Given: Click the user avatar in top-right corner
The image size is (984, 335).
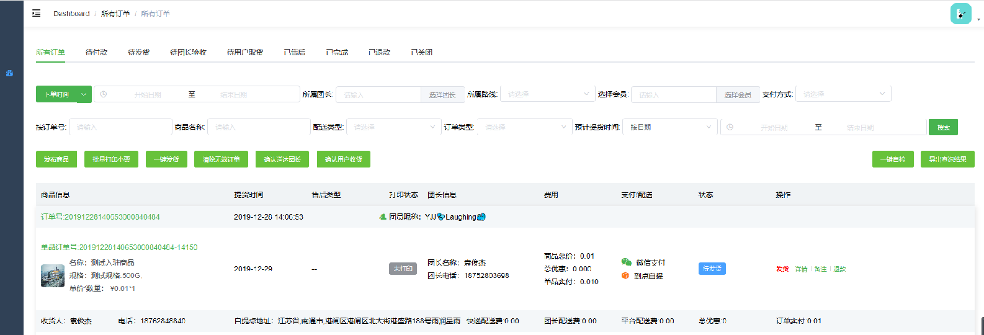Looking at the screenshot, I should coord(960,14).
